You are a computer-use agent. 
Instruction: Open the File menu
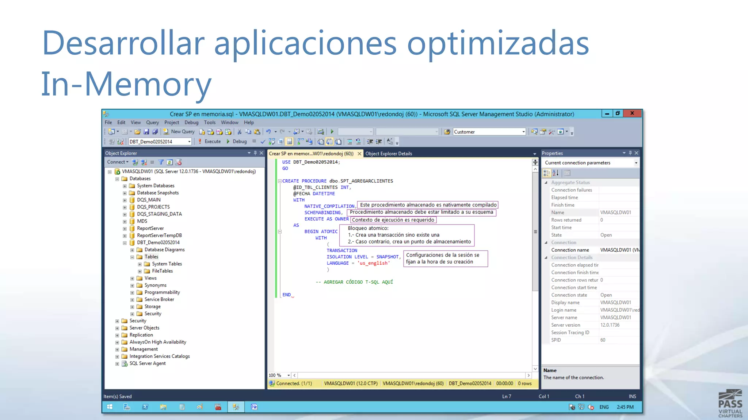108,122
